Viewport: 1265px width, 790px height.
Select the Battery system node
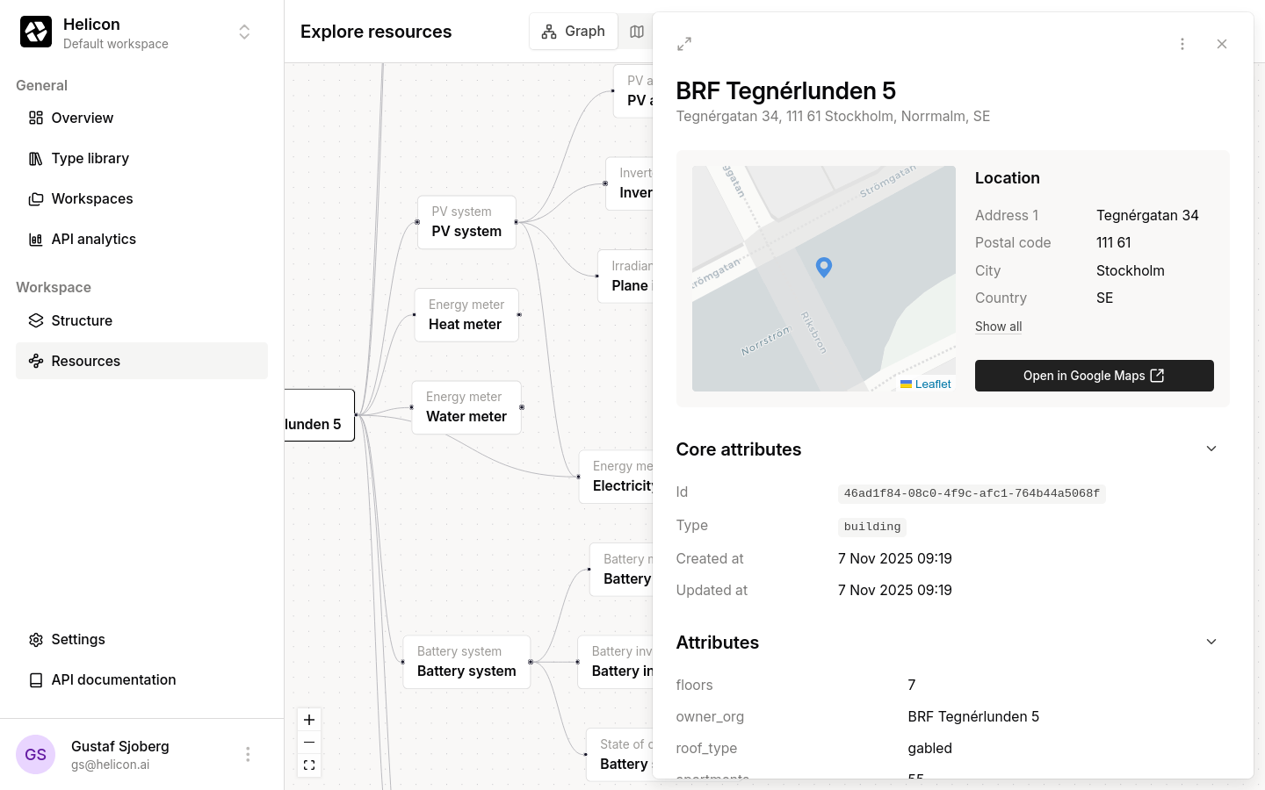[466, 662]
